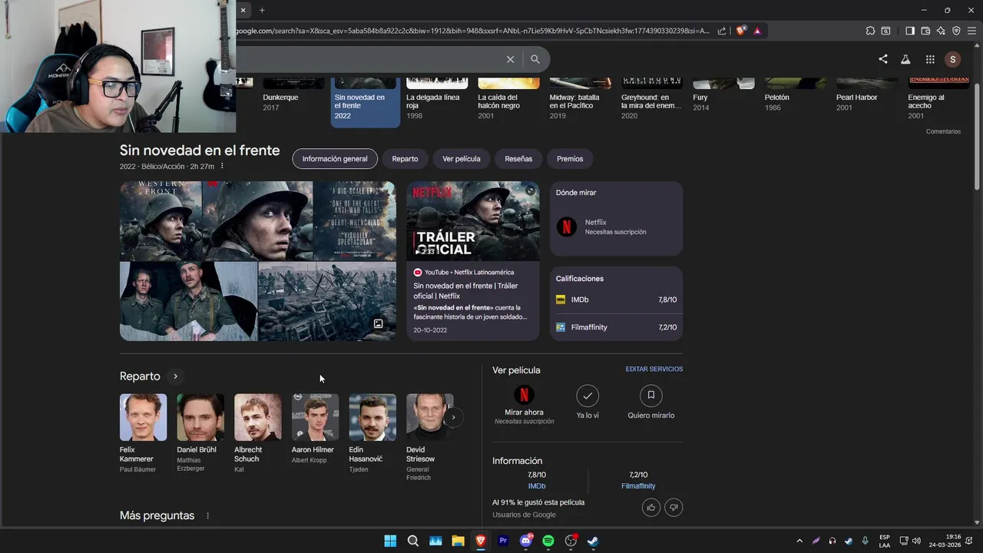Screen dimensions: 983x553
Task: Switch to the Reparto tab
Action: [x=405, y=159]
